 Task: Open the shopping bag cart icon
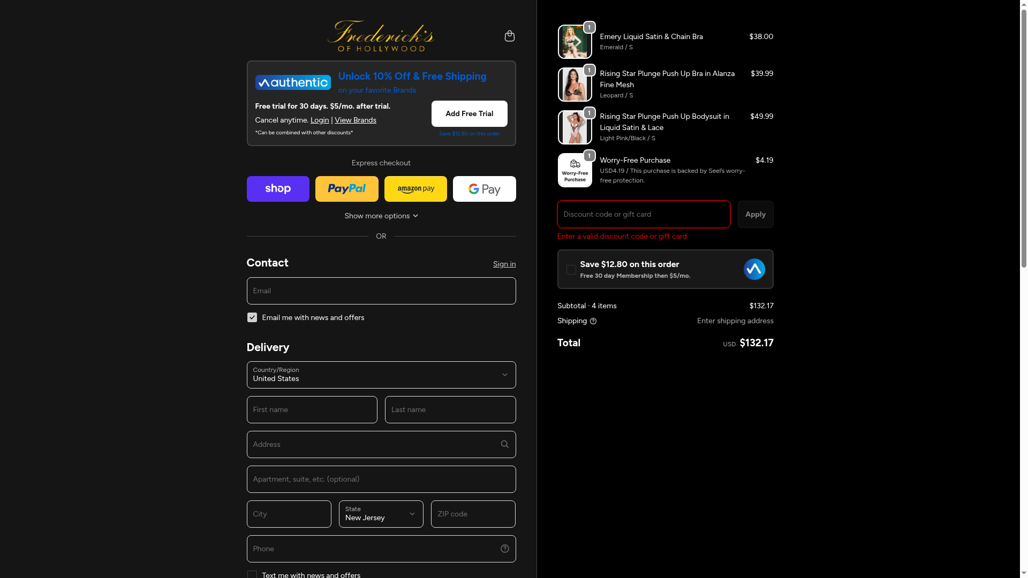509,36
